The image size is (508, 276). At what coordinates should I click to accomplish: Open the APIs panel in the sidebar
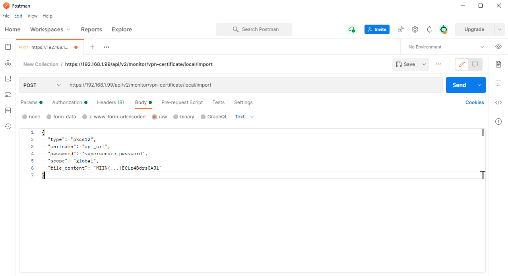click(x=8, y=63)
